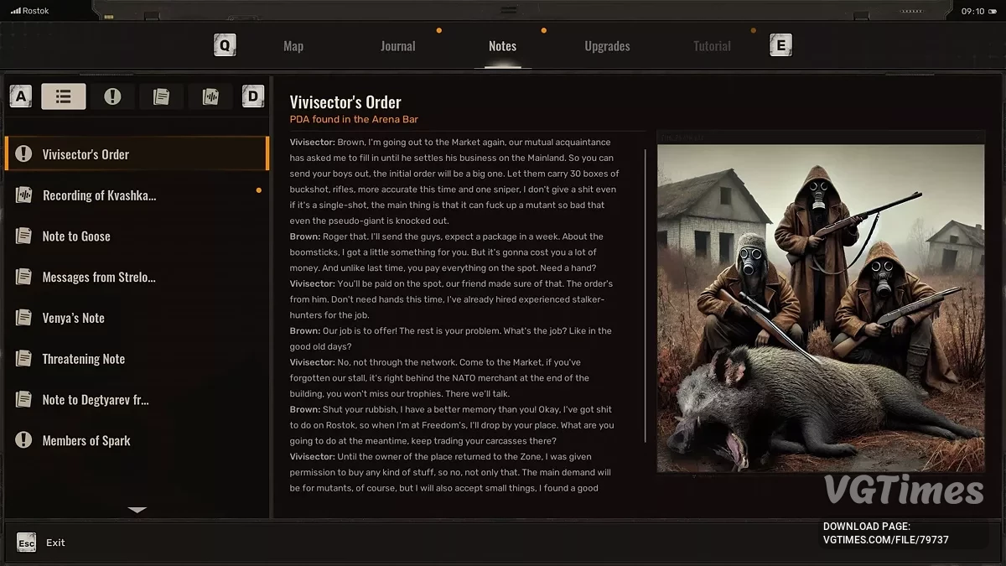The width and height of the screenshot is (1006, 566).
Task: Click the hunters with boar image
Action: point(820,308)
